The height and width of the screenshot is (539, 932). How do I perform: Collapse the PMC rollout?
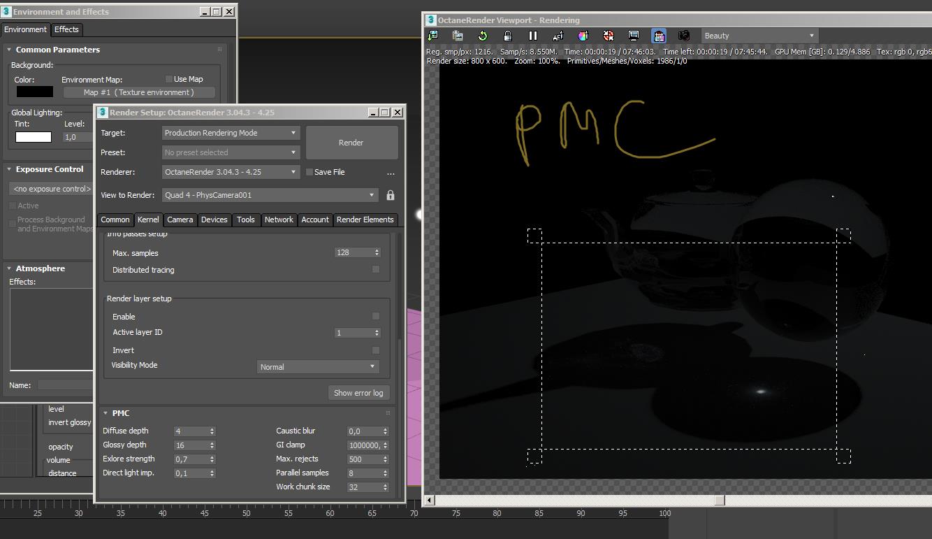(105, 413)
